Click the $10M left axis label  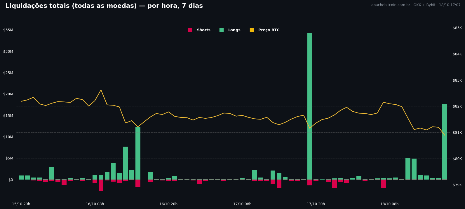8,137
